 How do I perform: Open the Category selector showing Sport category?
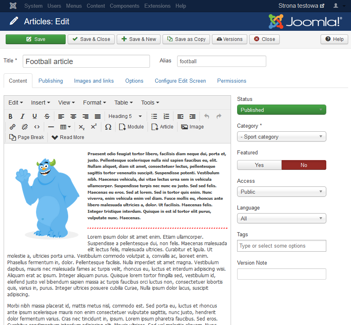pos(281,137)
